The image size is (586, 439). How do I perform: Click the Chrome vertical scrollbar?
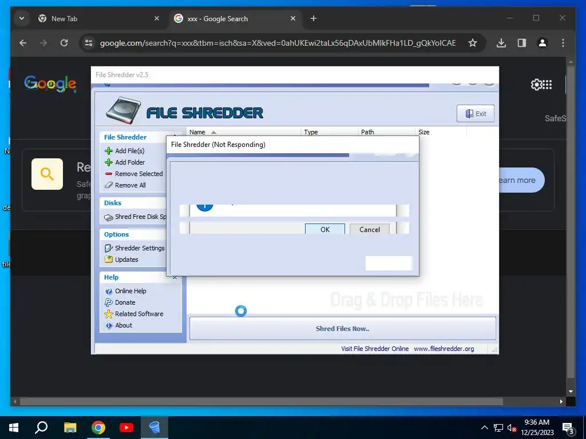click(571, 222)
